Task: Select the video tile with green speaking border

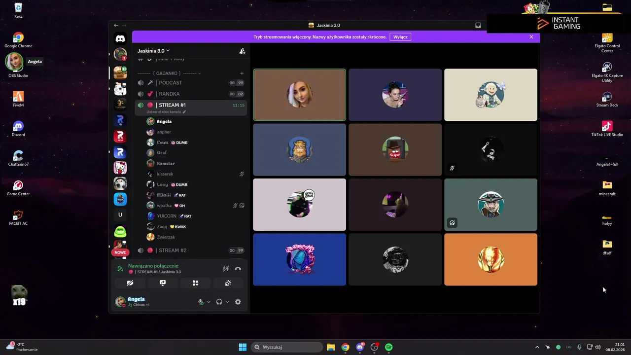Action: 299,95
